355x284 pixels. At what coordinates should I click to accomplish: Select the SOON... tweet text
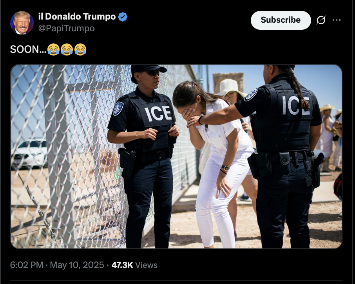click(x=28, y=49)
